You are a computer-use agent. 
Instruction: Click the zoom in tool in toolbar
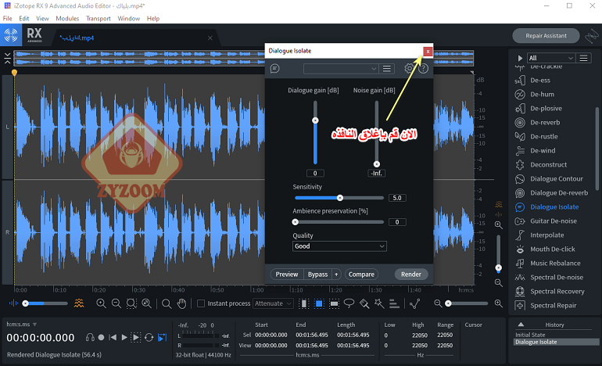point(101,303)
